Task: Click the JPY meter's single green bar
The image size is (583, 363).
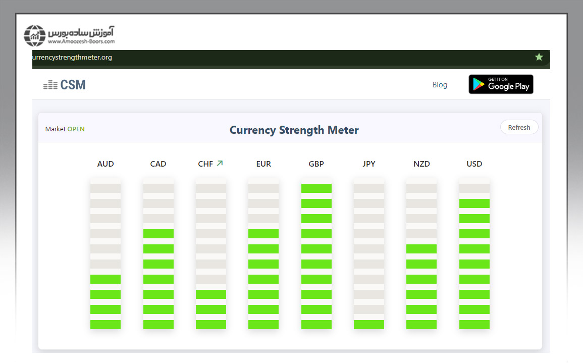Action: (x=369, y=325)
